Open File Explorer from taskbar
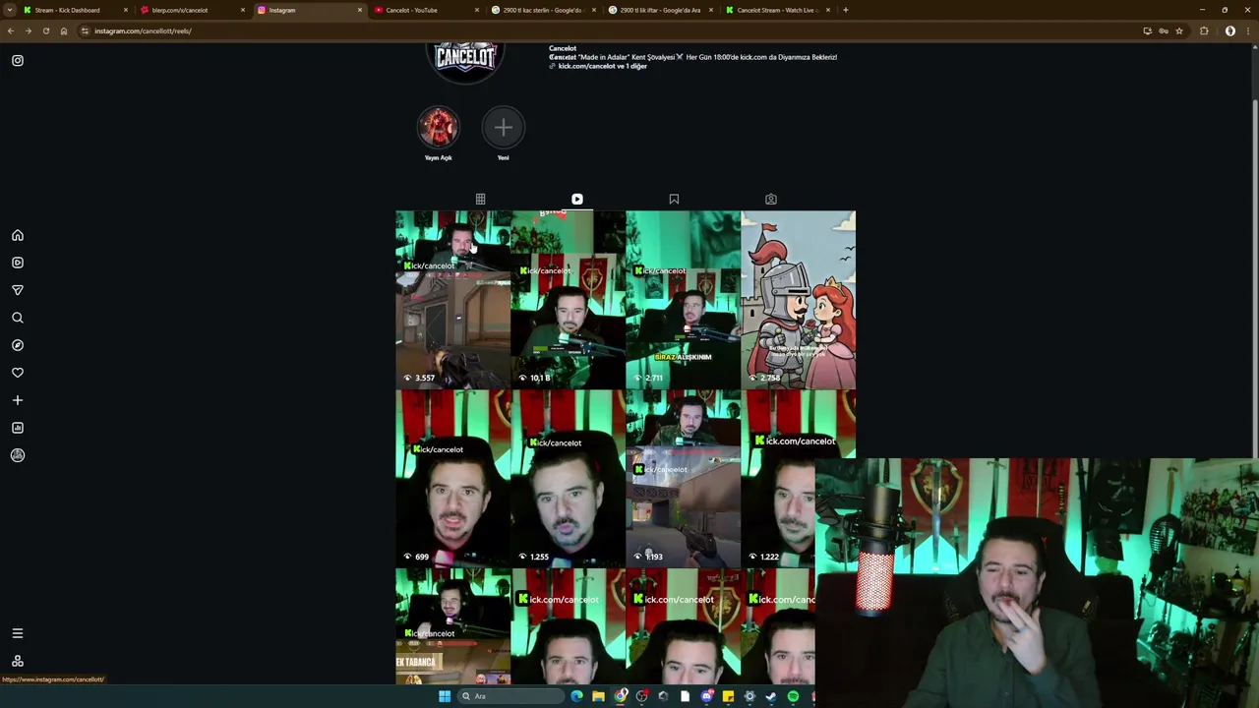 pyautogui.click(x=598, y=696)
